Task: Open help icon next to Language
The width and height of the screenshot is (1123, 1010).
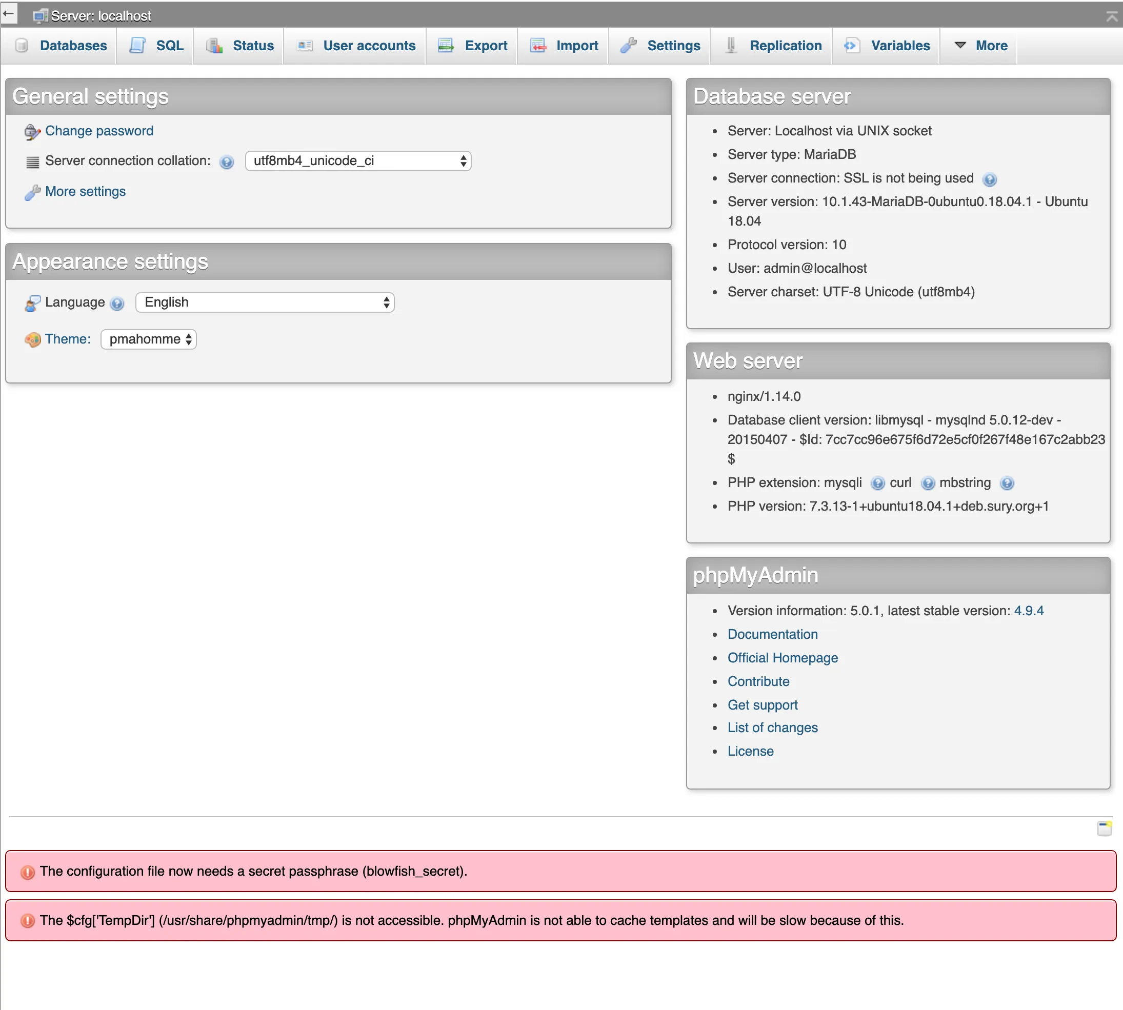Action: pyautogui.click(x=116, y=304)
